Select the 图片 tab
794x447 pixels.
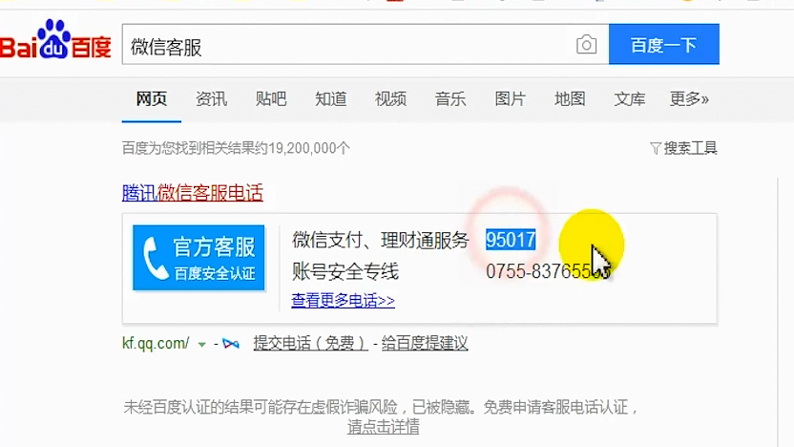pyautogui.click(x=510, y=98)
